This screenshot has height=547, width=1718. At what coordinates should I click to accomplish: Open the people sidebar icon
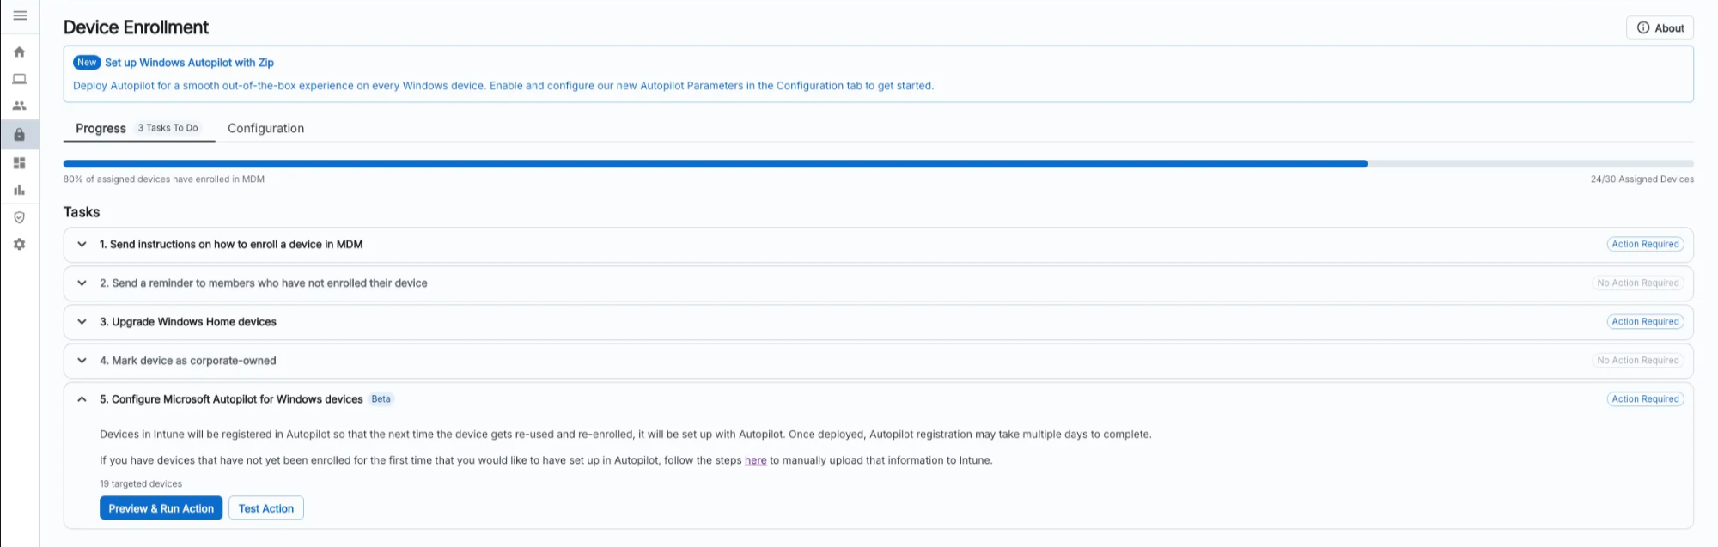(x=19, y=106)
